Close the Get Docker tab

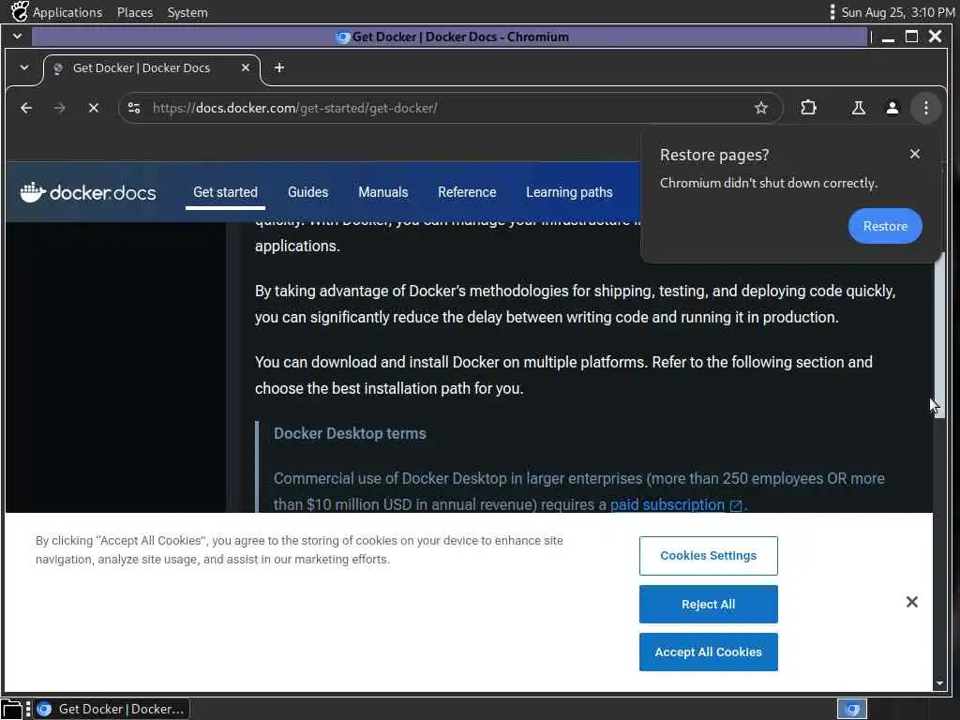[246, 67]
